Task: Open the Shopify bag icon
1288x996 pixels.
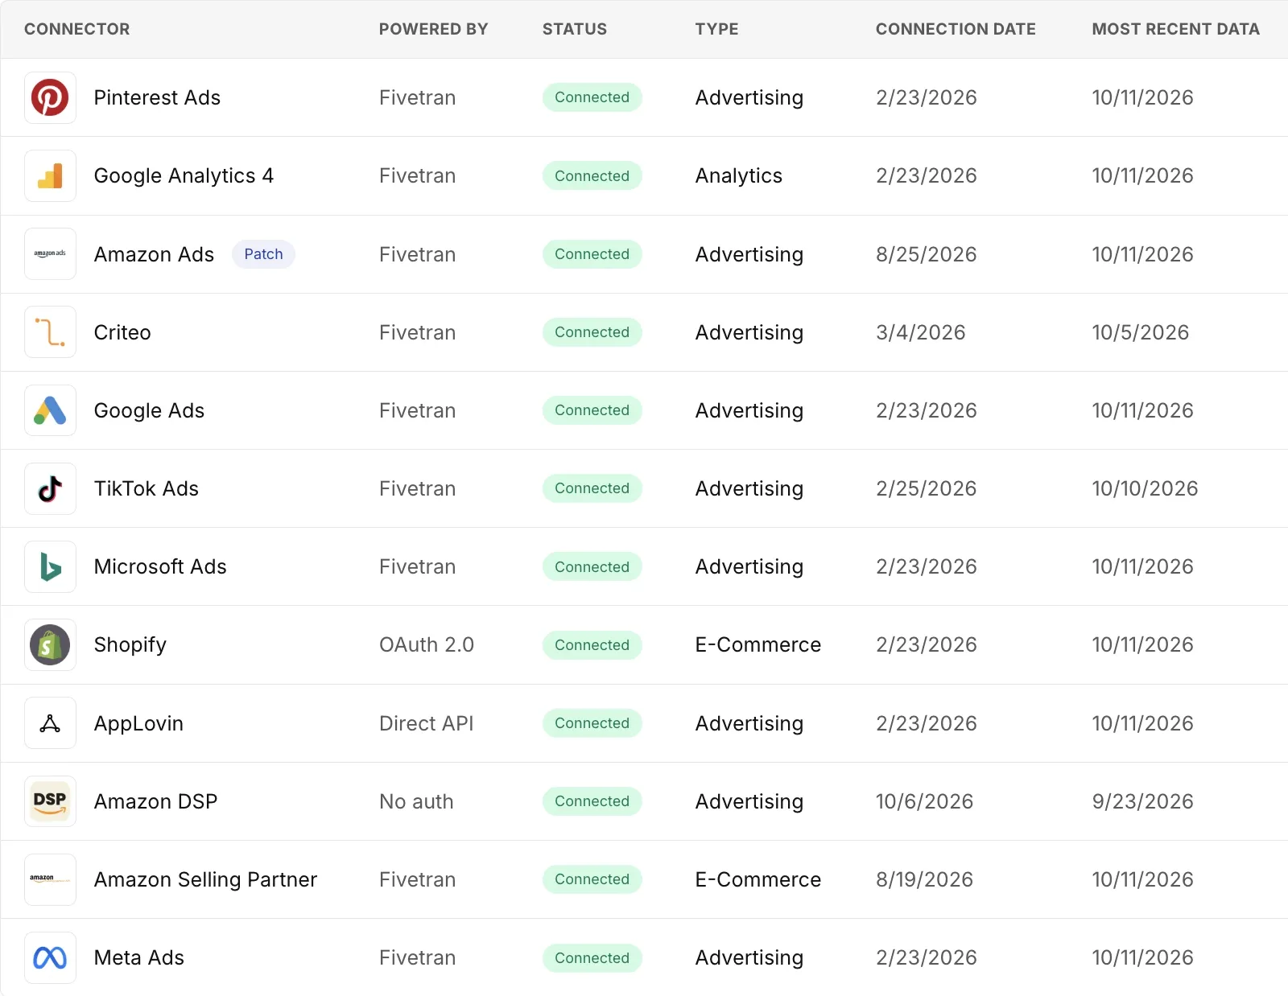Action: 50,644
